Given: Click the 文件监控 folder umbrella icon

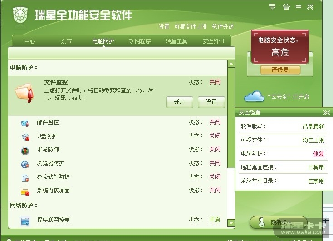Looking at the screenshot, I should coord(24,93).
